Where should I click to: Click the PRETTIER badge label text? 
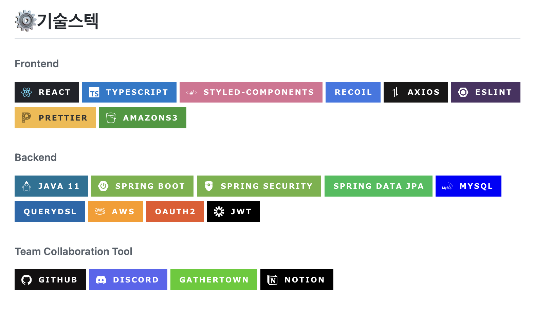(63, 118)
